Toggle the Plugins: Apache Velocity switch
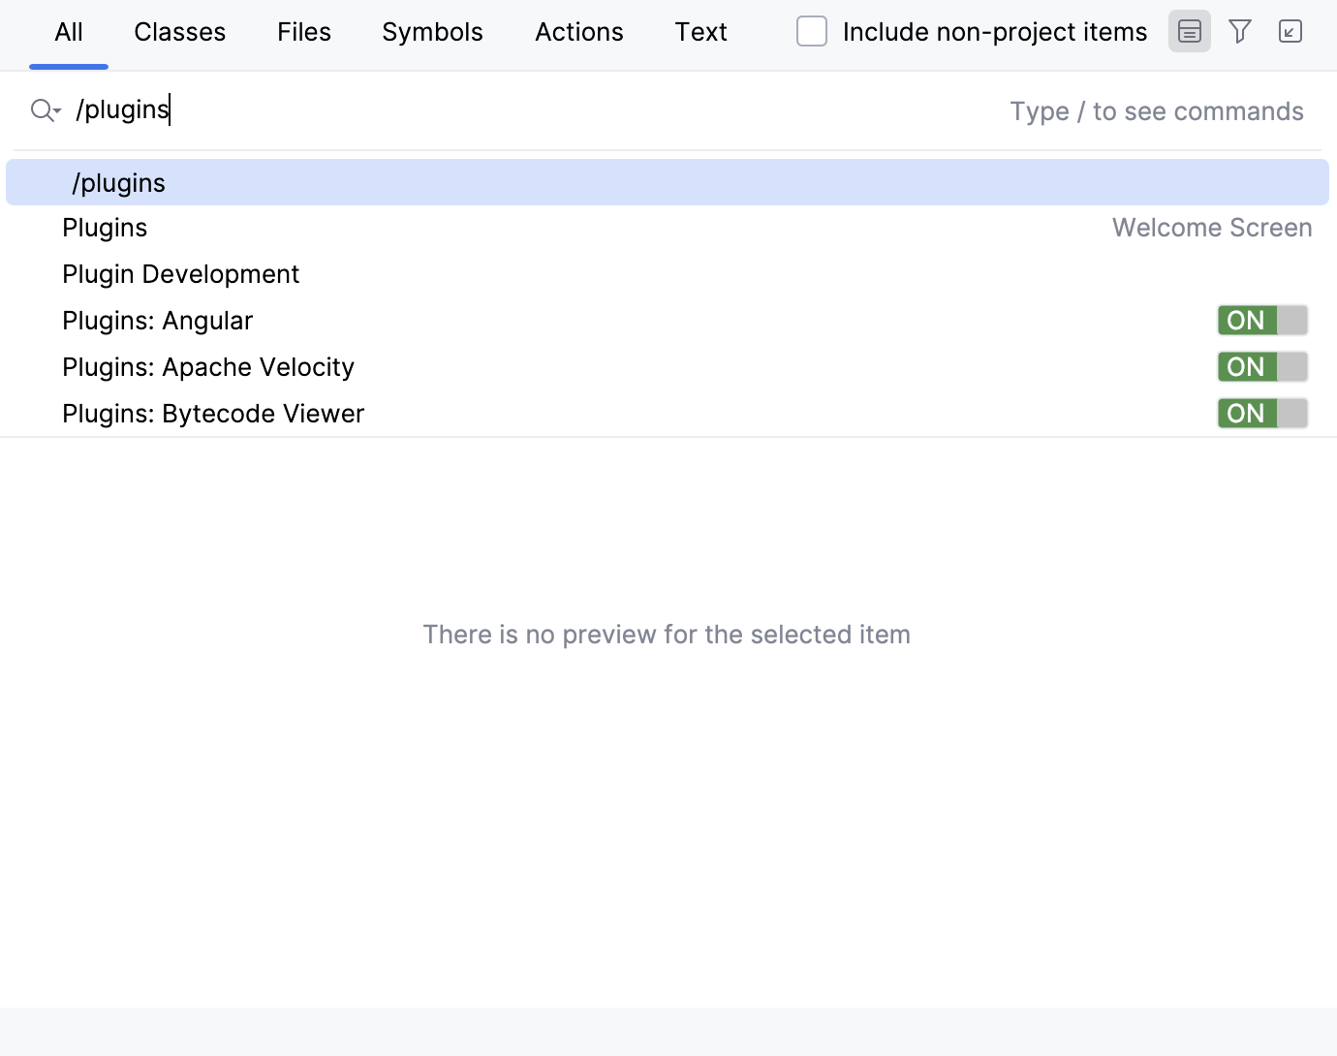 point(1262,367)
